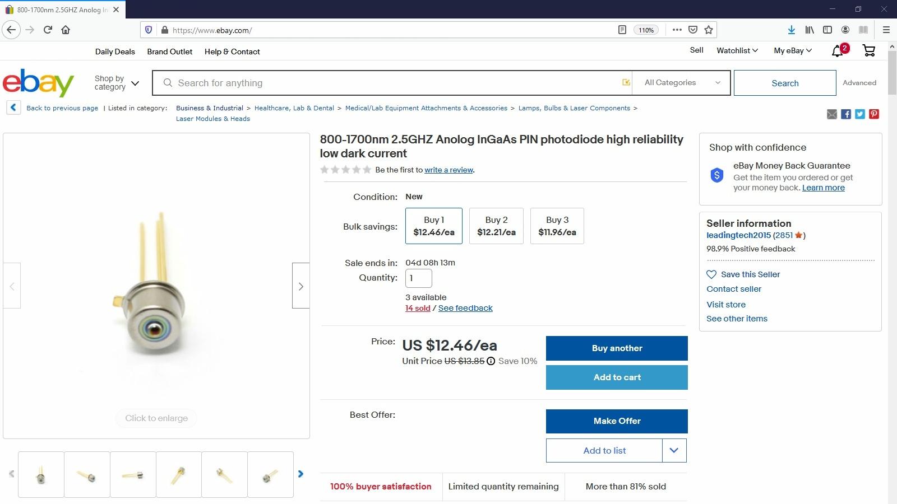
Task: Bookmark this page with star icon
Action: click(709, 30)
